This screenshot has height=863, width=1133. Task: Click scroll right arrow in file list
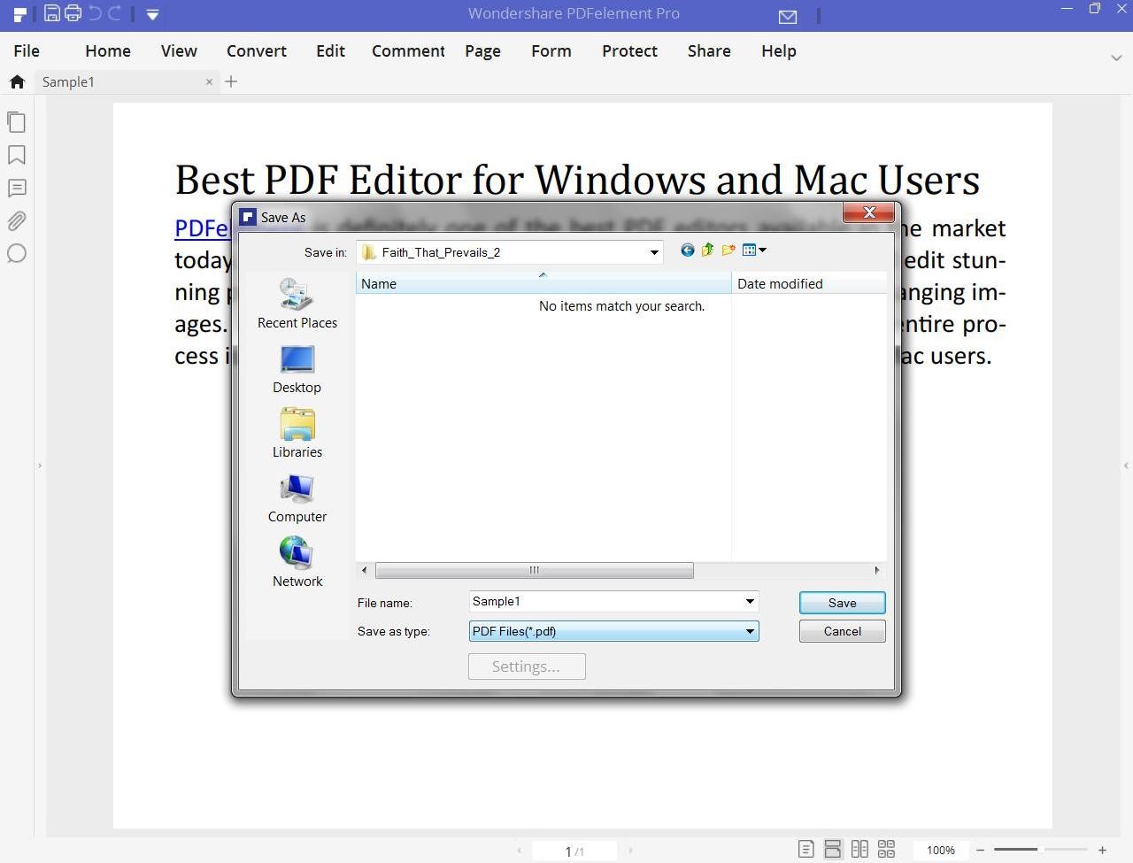877,570
